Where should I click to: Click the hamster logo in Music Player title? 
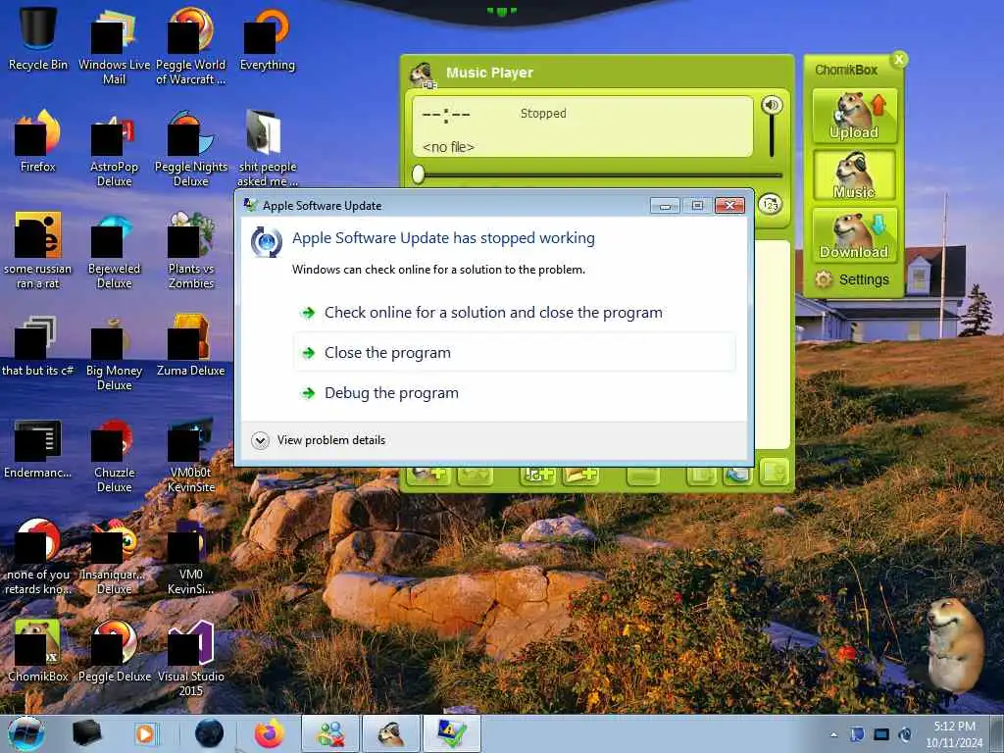coord(424,75)
